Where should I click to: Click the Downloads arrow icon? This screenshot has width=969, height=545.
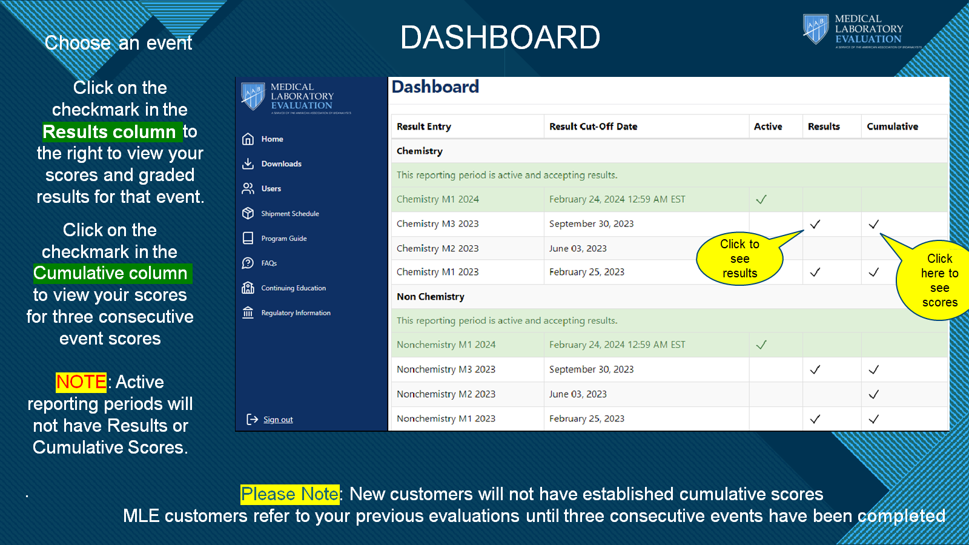(x=248, y=164)
